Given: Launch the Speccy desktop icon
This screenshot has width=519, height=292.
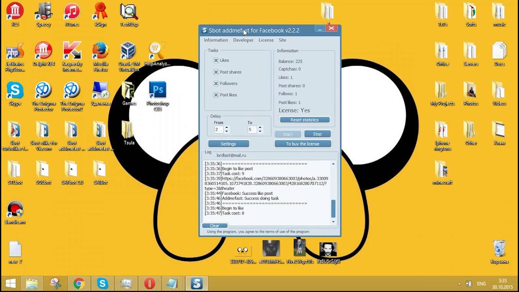Looking at the screenshot, I should click(43, 14).
